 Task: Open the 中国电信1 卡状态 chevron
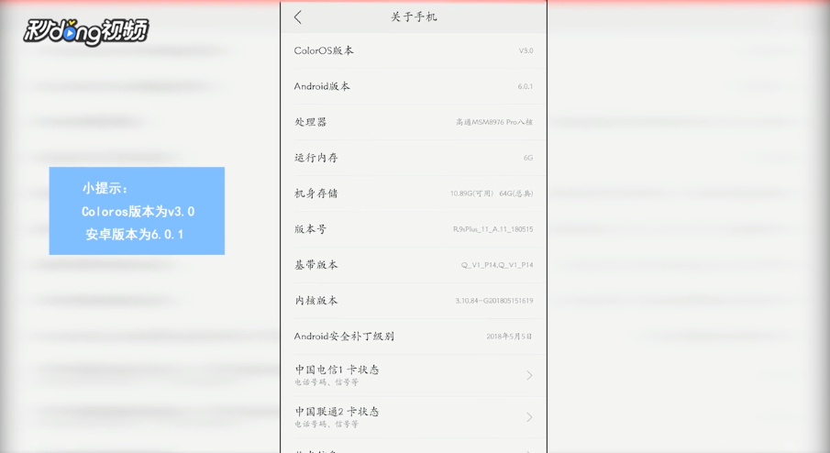click(529, 375)
